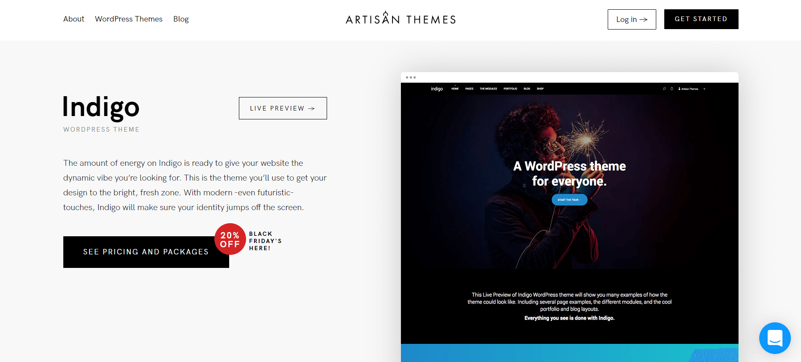
Task: Click the arrow beside Log in
Action: pos(644,19)
